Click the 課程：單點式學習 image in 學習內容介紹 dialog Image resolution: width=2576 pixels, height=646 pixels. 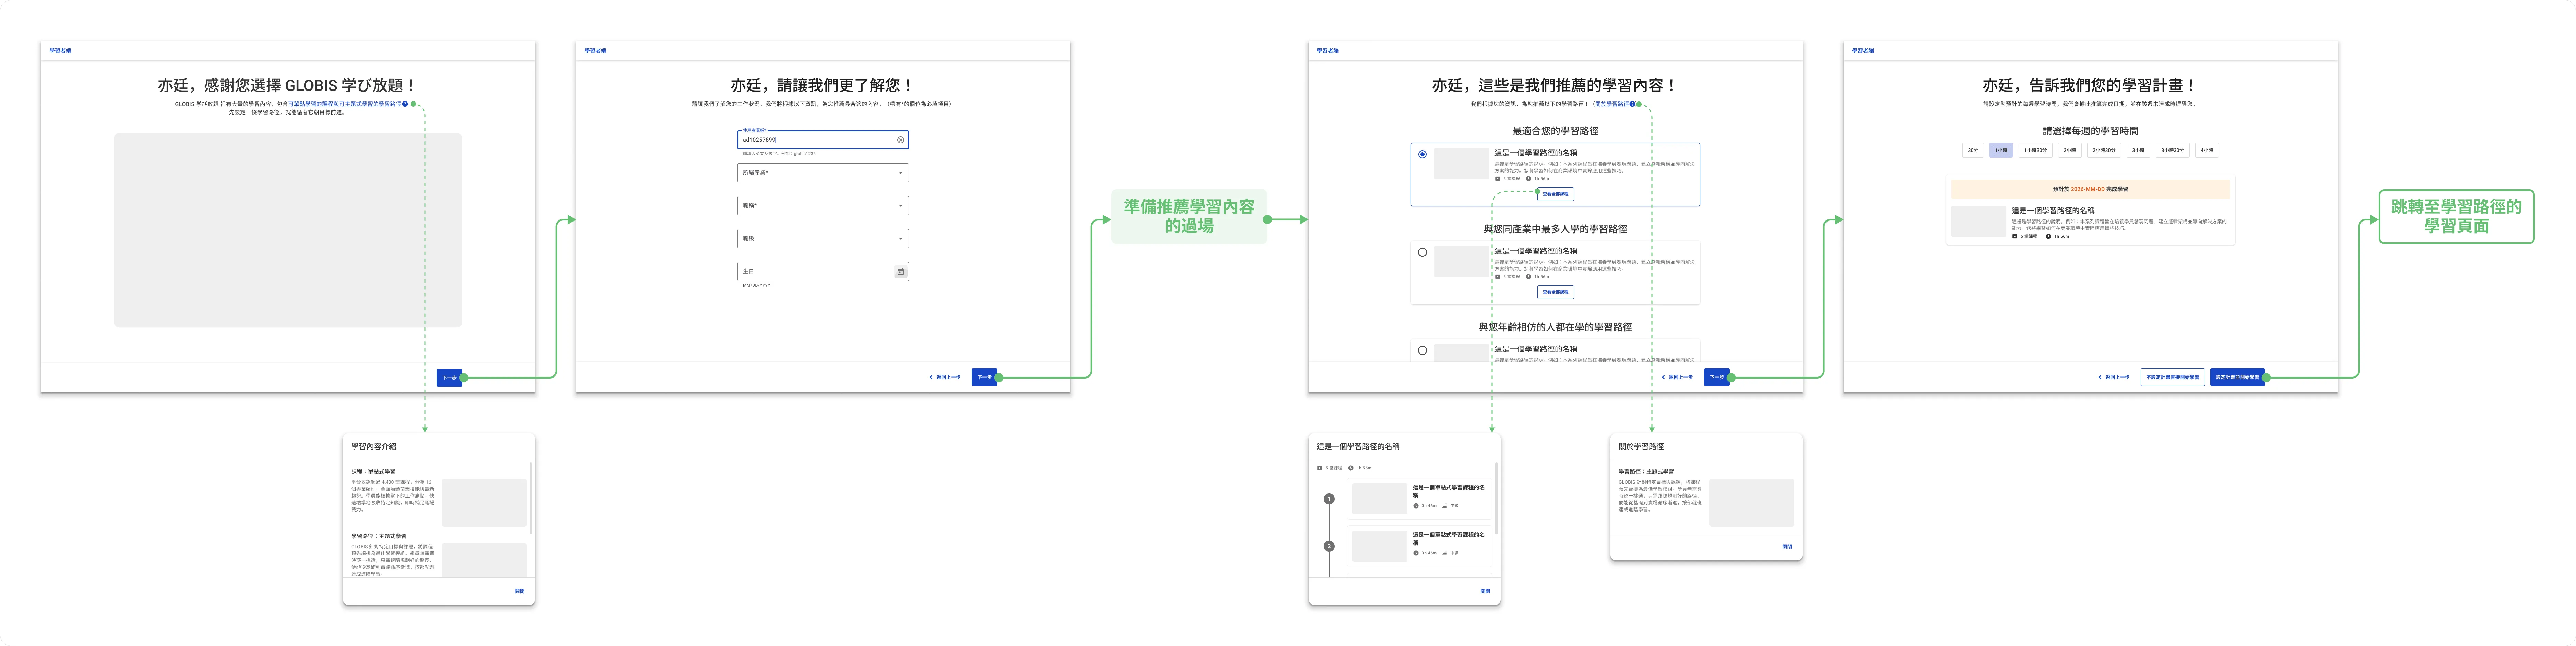coord(484,503)
